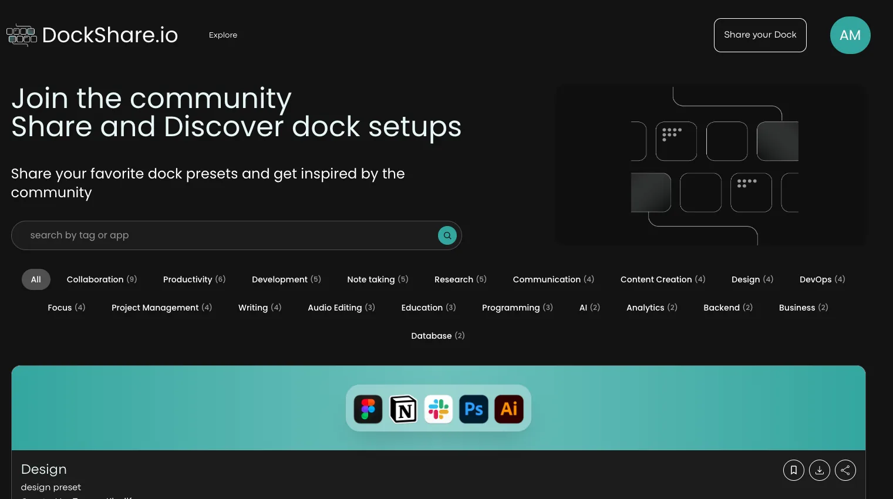893x499 pixels.
Task: Open the DockShare.io home link
Action: 92,35
